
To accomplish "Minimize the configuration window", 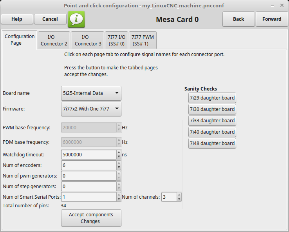I will (x=273, y=6).
